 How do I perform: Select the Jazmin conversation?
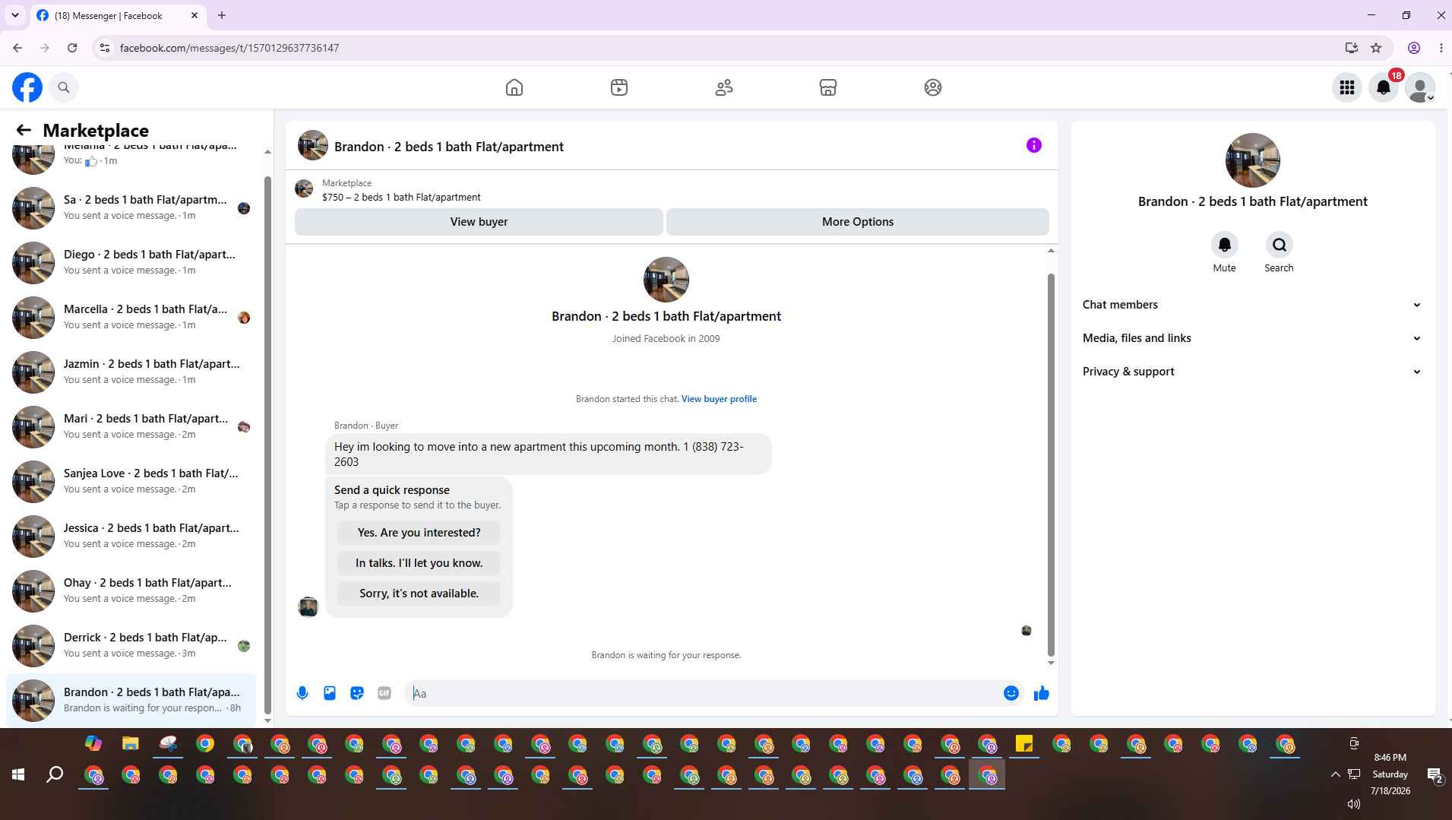pos(131,372)
